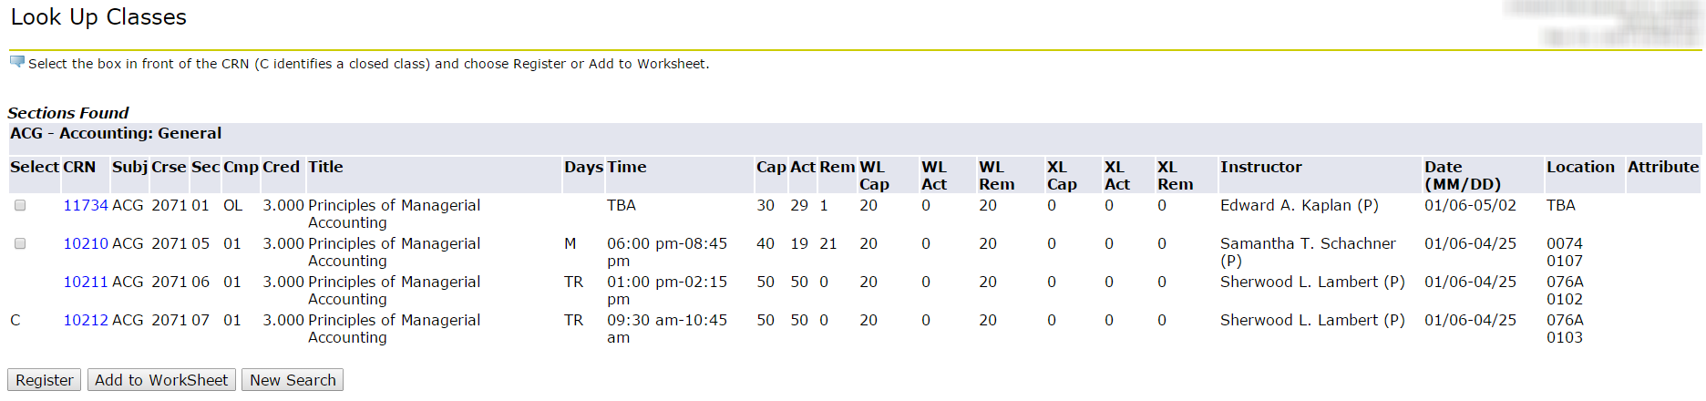Click the Location column header
This screenshot has height=401, width=1706.
1580,168
